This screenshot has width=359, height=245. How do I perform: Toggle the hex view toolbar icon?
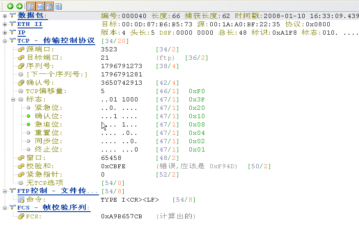[x=40, y=6]
